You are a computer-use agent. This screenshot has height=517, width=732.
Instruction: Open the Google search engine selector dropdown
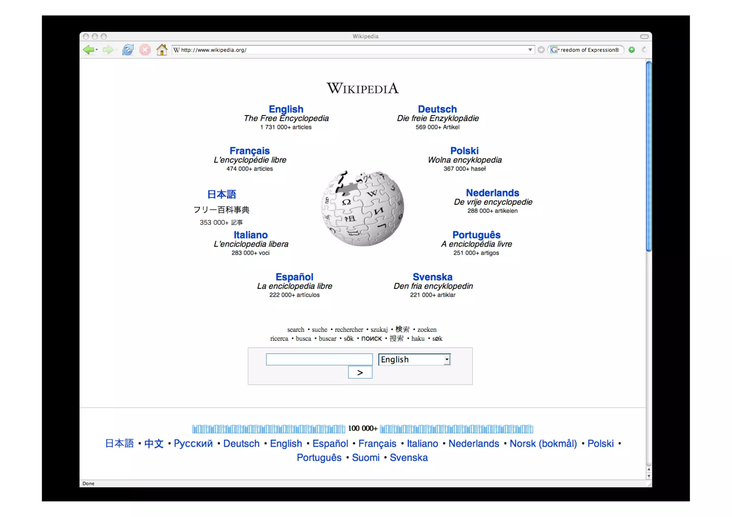(555, 50)
